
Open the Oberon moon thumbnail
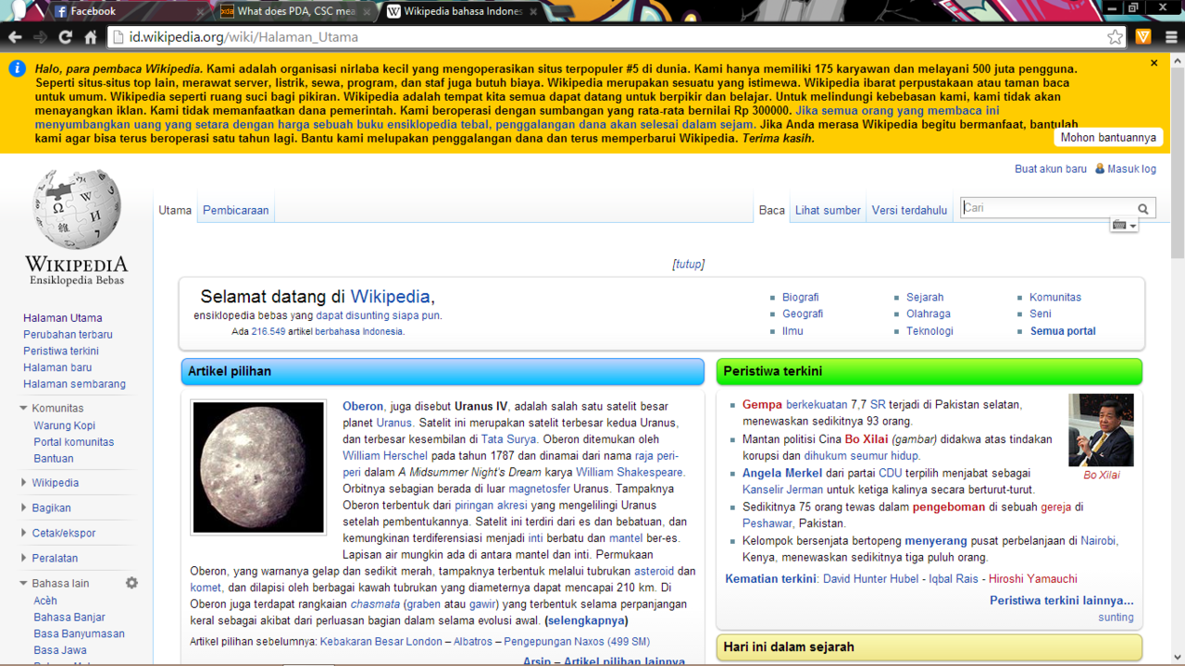coord(258,467)
